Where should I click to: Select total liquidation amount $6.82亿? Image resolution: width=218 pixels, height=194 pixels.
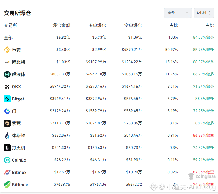click(x=63, y=37)
